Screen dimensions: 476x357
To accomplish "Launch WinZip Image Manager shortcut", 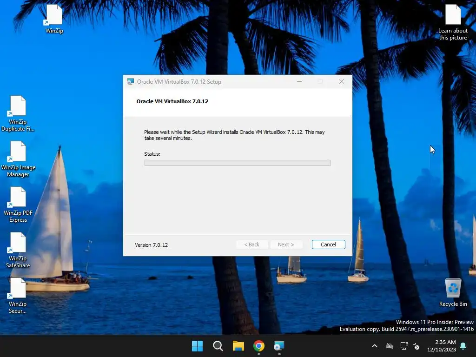I will pos(18,159).
